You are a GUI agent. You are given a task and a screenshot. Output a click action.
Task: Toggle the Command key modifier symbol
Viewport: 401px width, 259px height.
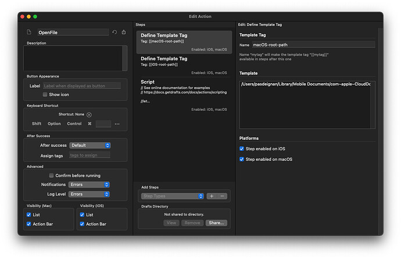click(x=89, y=124)
